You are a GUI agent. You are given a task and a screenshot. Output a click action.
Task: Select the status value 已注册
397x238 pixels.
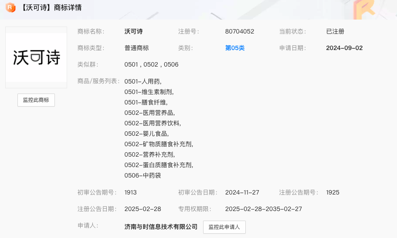[x=335, y=31]
